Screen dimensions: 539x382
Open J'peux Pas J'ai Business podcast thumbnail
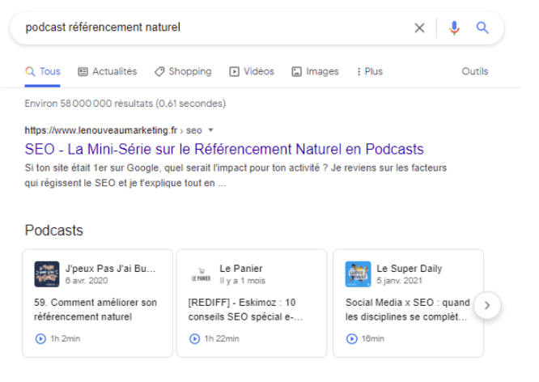point(47,274)
